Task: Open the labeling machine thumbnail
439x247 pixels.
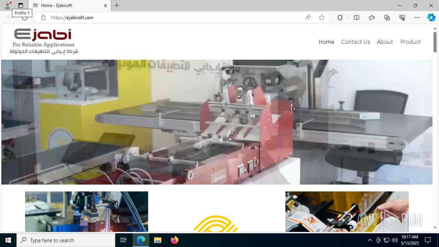Action: pyautogui.click(x=347, y=212)
